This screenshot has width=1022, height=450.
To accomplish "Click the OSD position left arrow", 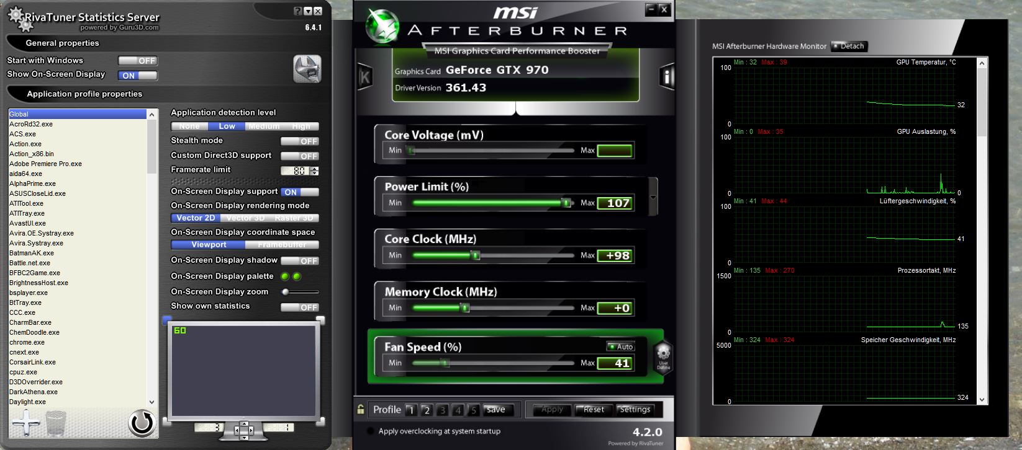I will tap(236, 430).
